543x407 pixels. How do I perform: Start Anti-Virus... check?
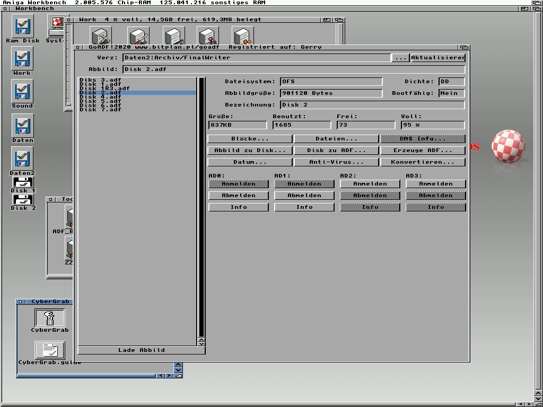pyautogui.click(x=336, y=162)
